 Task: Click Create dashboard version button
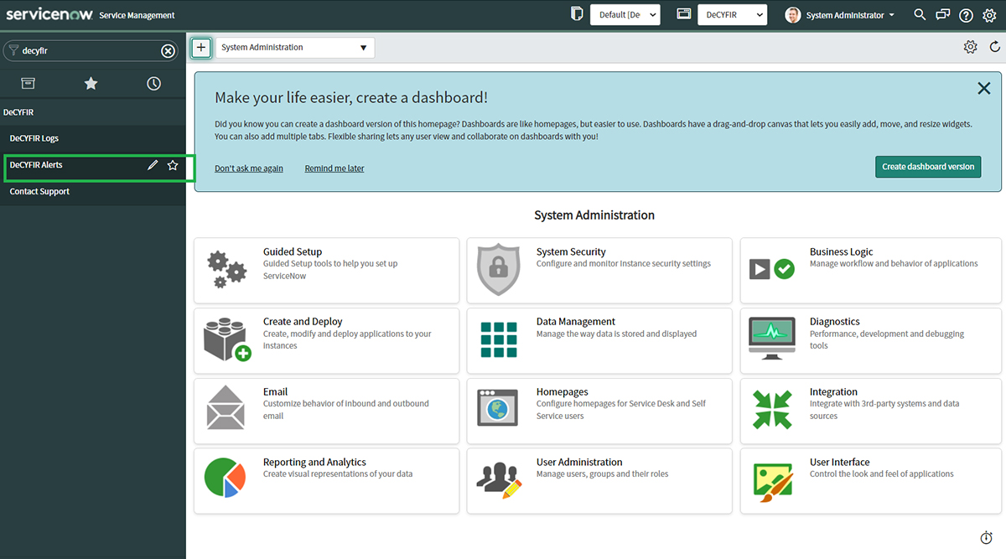[928, 166]
